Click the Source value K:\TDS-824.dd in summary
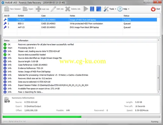Viewport: 163px width, 125px height. click(x=31, y=102)
